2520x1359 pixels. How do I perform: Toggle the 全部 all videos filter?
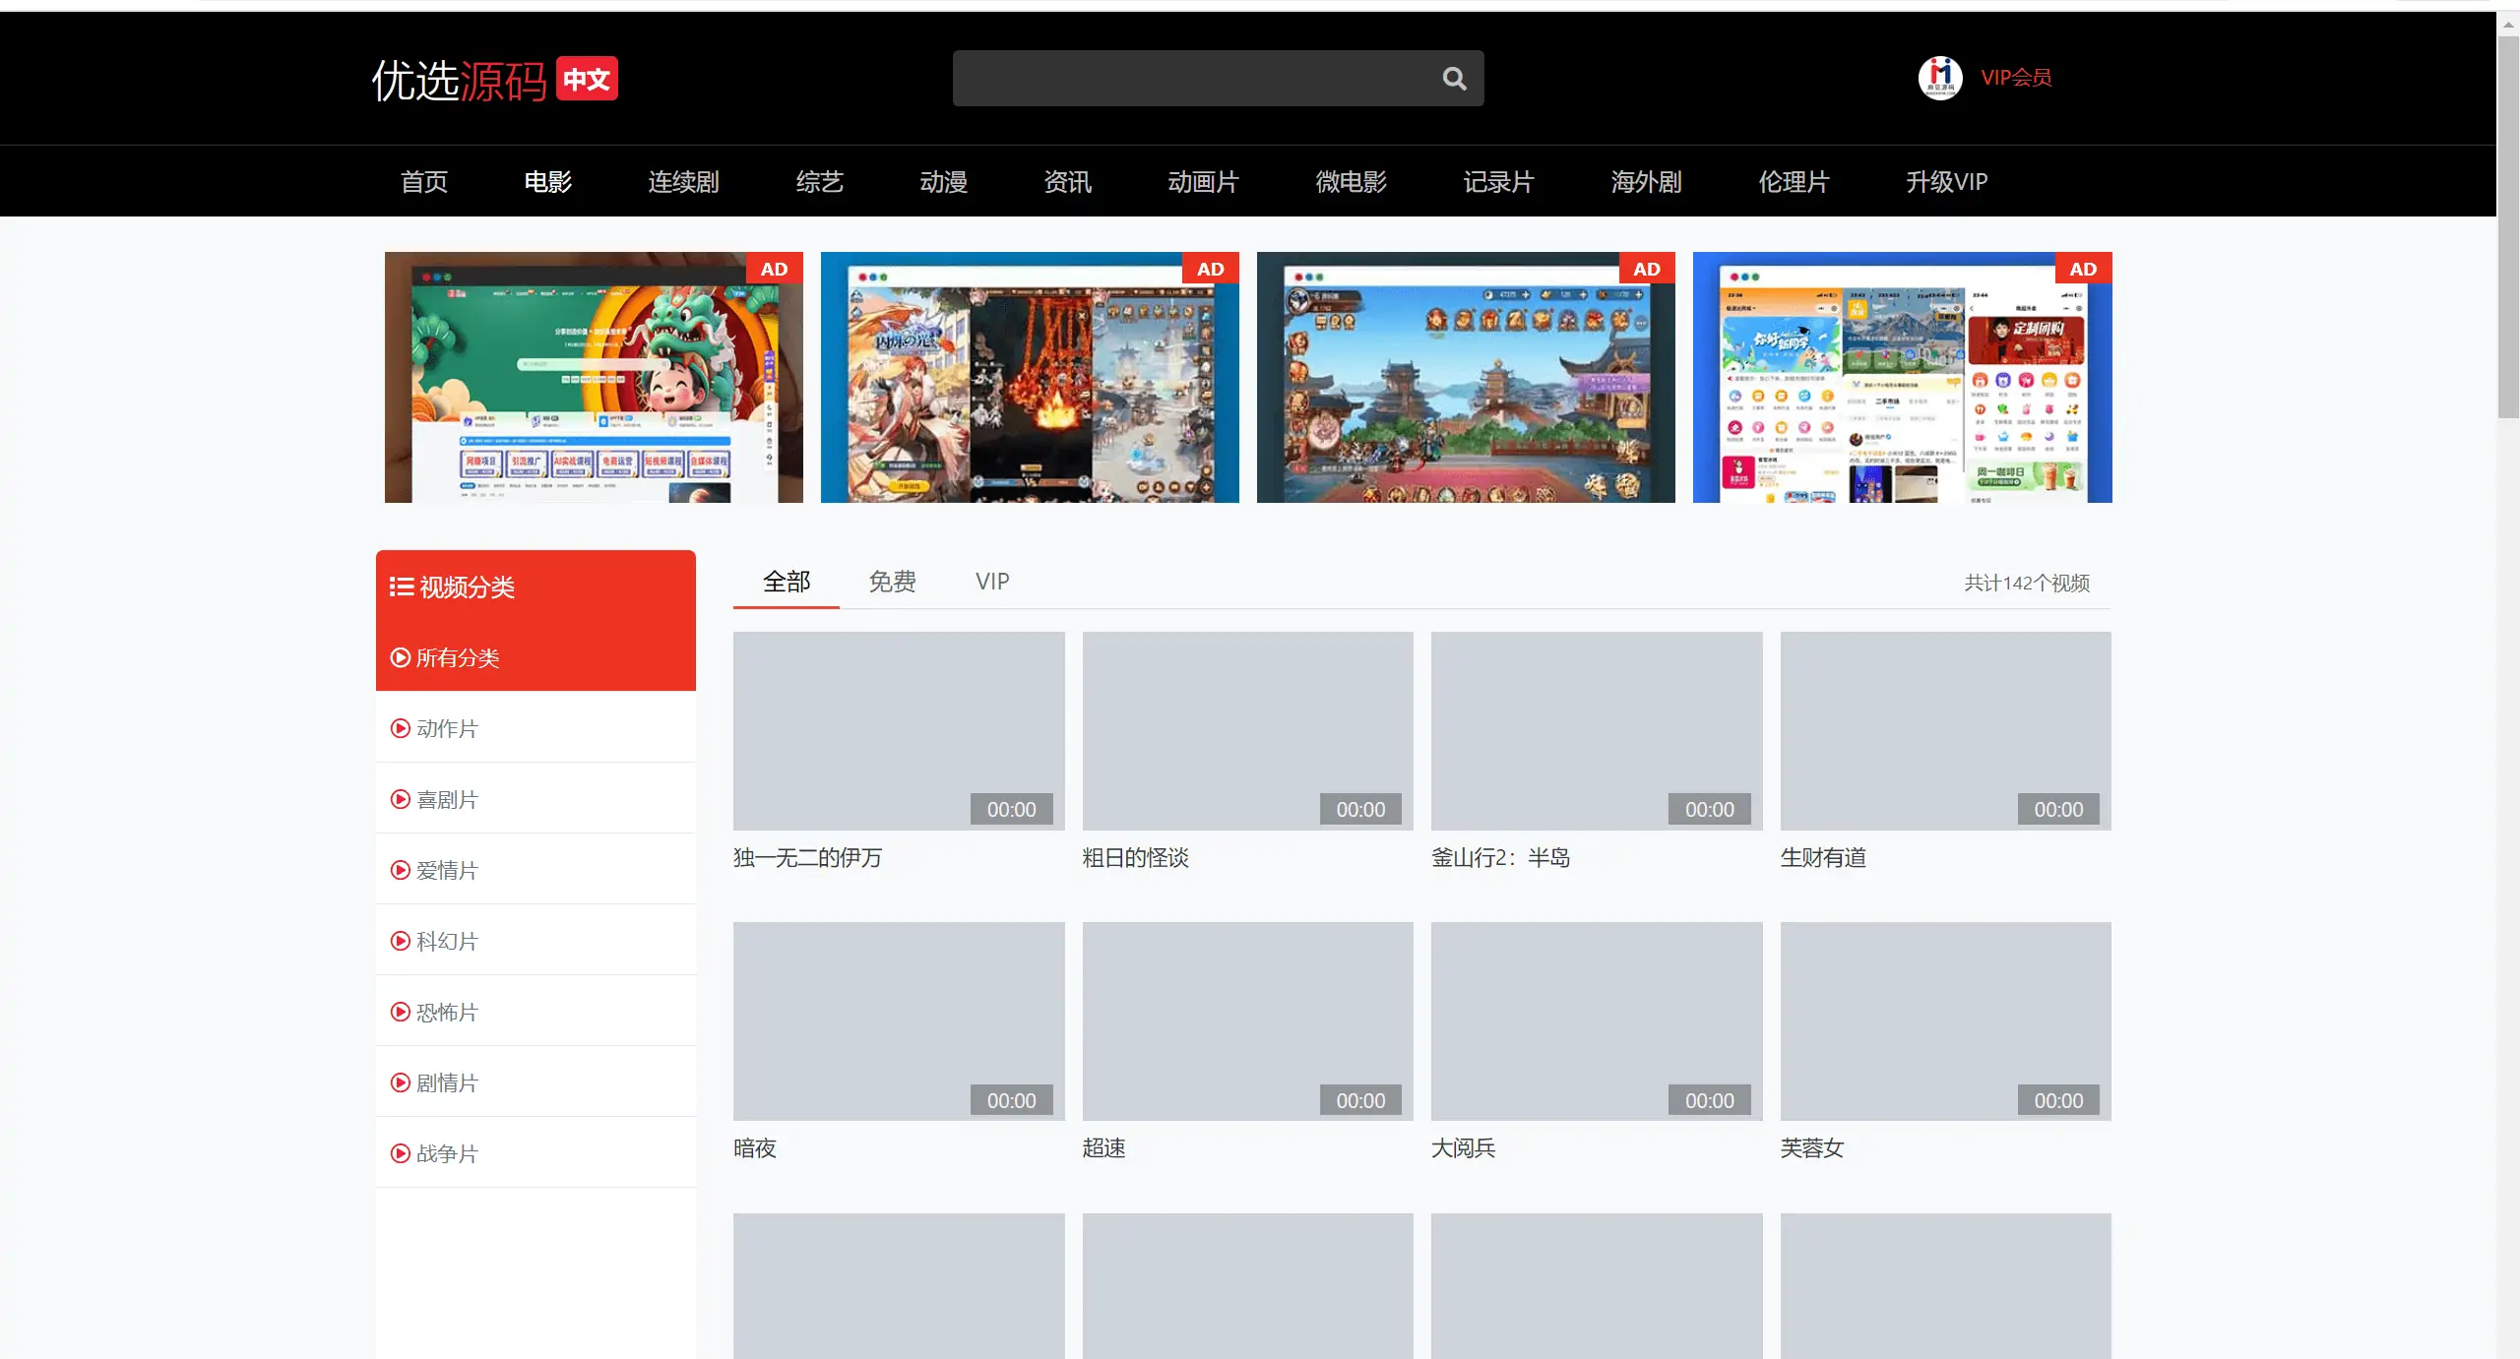pos(787,579)
